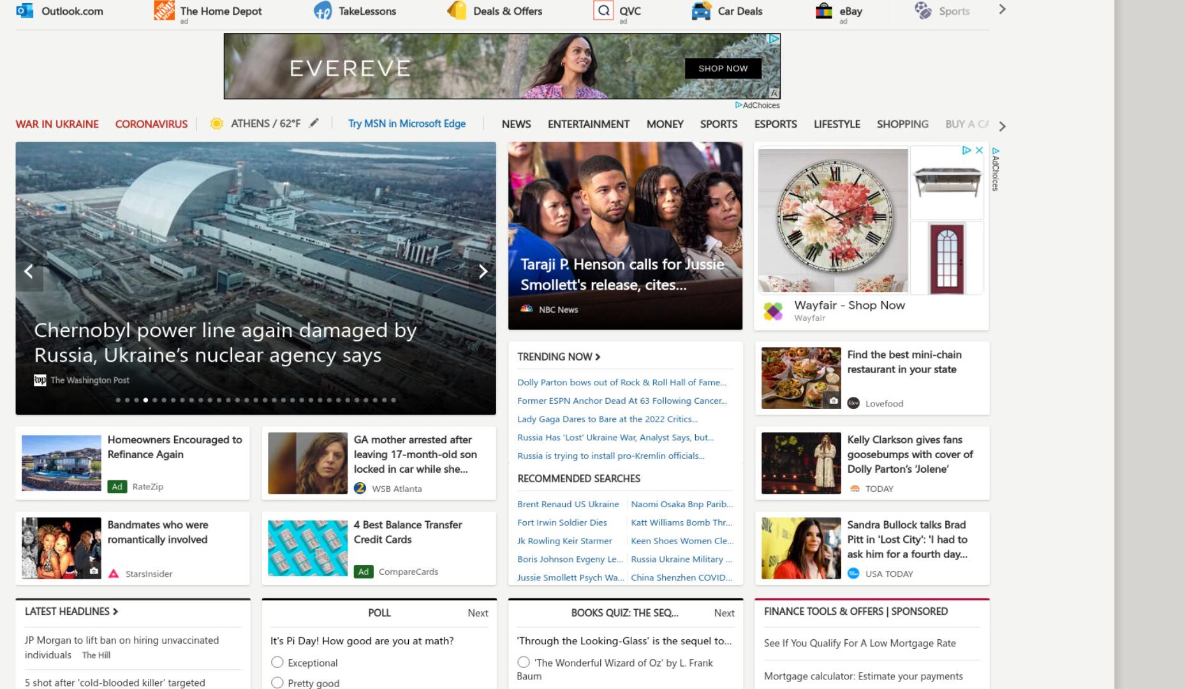The image size is (1185, 689).
Task: Select the Pretty good poll option
Action: (277, 683)
